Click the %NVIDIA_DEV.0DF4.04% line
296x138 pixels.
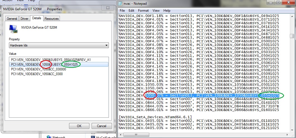pos(199,30)
